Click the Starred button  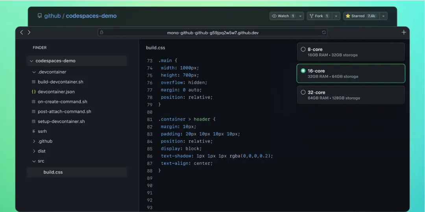point(360,16)
